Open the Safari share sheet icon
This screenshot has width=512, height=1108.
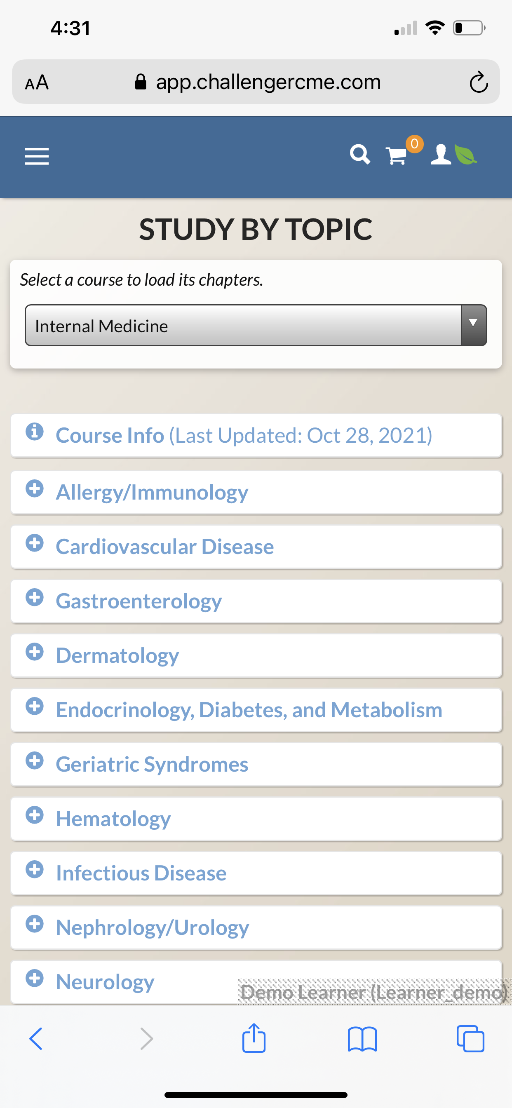(x=254, y=1038)
